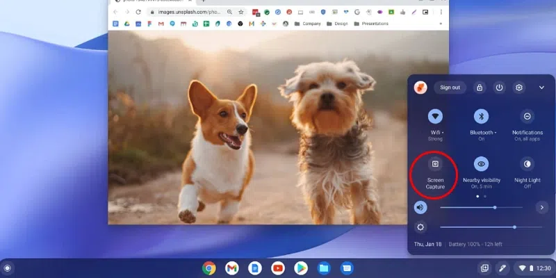This screenshot has width=556, height=278.
Task: Click the thumbs-up extension icon
Action: [x=402, y=12]
